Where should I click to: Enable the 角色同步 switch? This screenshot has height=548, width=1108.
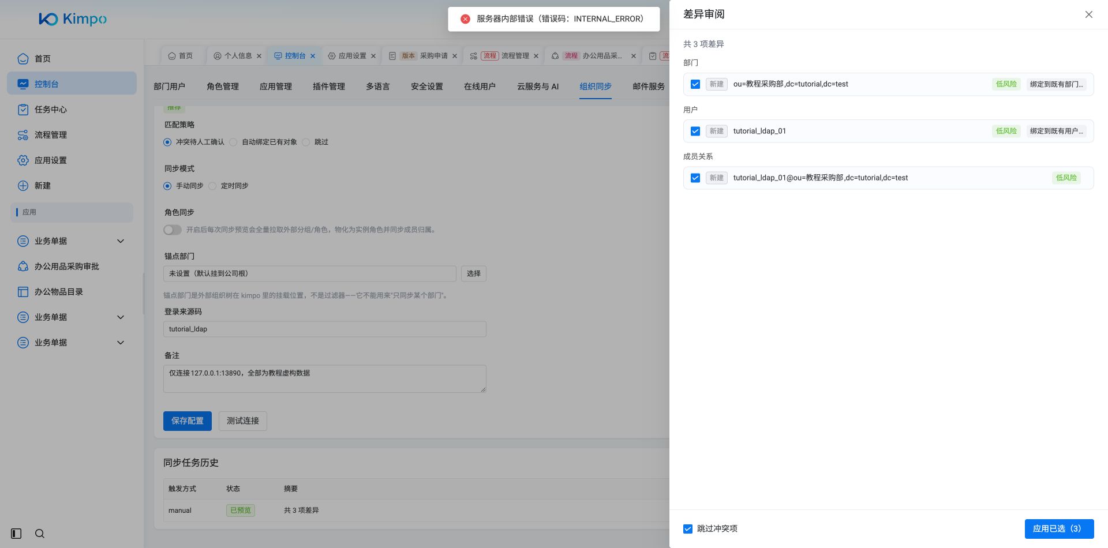pos(173,230)
